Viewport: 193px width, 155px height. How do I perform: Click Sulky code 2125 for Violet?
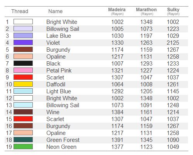coord(173,43)
